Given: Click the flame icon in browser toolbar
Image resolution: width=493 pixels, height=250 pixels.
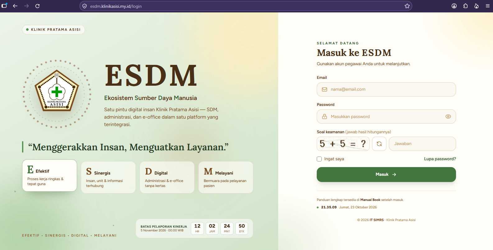Looking at the screenshot, I should pyautogui.click(x=477, y=6).
